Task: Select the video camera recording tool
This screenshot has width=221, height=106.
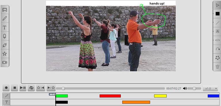Action: 5,62
